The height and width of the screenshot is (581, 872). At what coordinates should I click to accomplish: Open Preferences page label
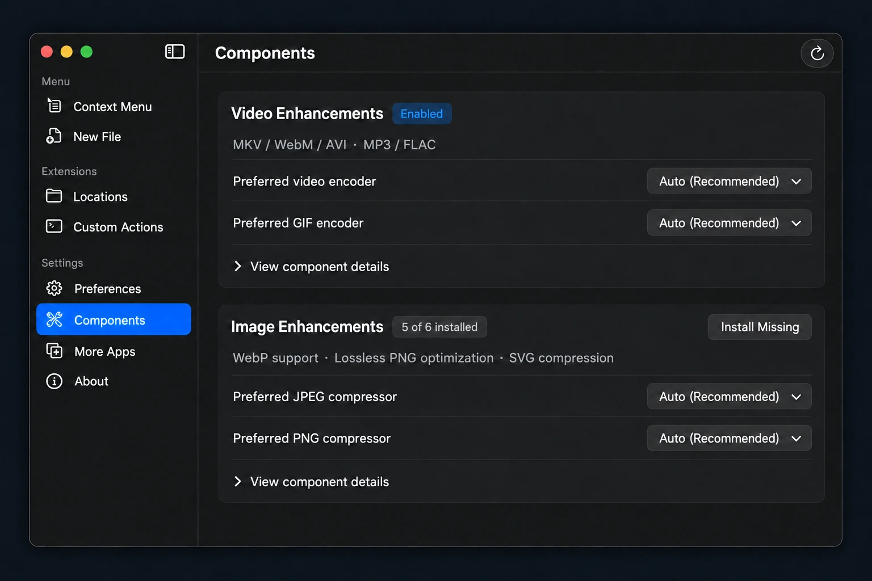click(x=107, y=289)
